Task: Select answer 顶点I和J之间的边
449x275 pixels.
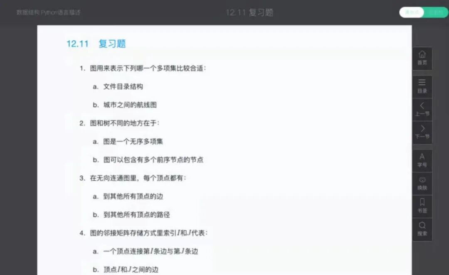Action: 126,270
